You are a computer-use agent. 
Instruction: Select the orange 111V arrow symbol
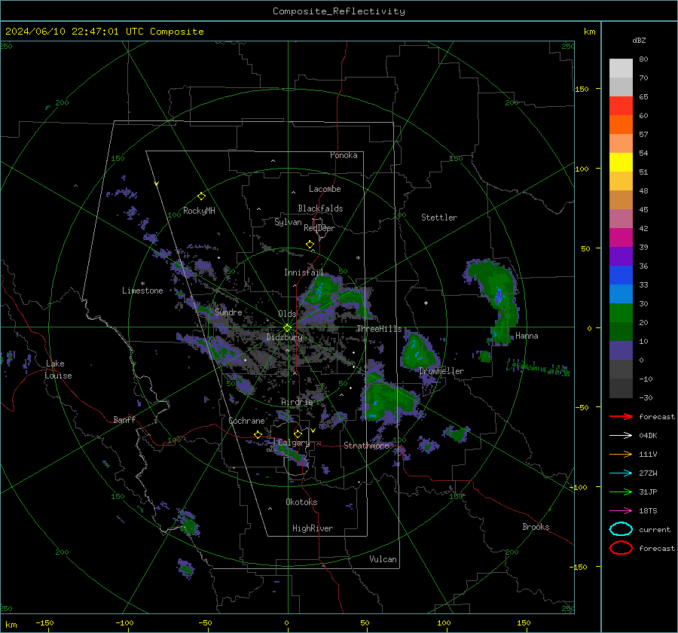[x=621, y=454]
